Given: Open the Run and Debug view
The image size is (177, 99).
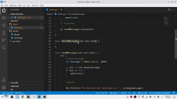Looking at the screenshot, I should 4,18.
